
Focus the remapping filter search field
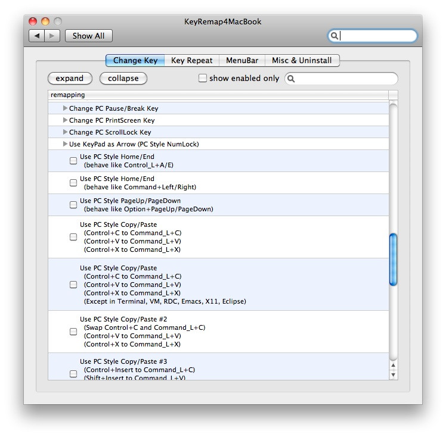341,79
